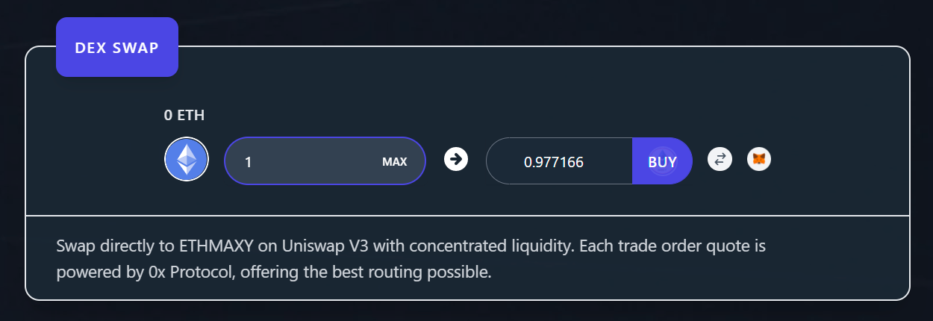This screenshot has width=933, height=321.
Task: Click the 0 ETH balance label
Action: pyautogui.click(x=184, y=116)
